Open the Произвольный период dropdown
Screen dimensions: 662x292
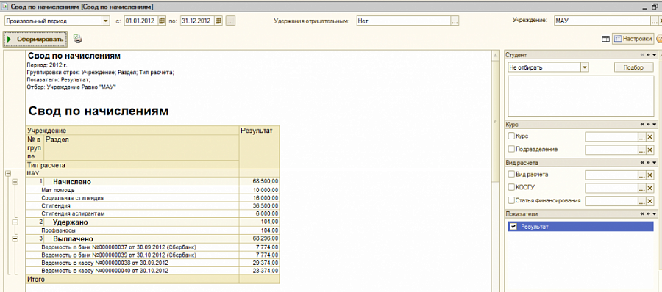coord(105,21)
